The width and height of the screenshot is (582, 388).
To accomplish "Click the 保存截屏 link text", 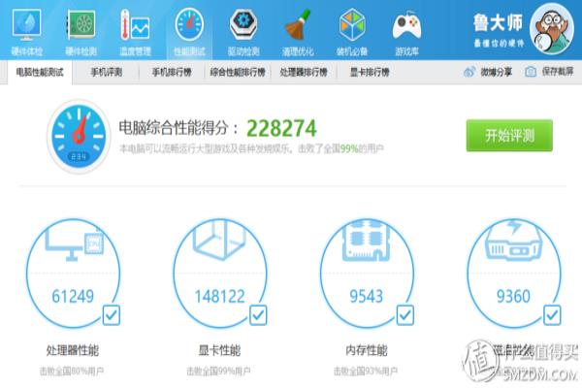I will click(x=558, y=72).
